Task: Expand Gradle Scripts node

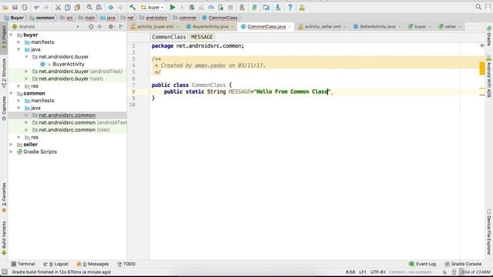Action: [12, 152]
